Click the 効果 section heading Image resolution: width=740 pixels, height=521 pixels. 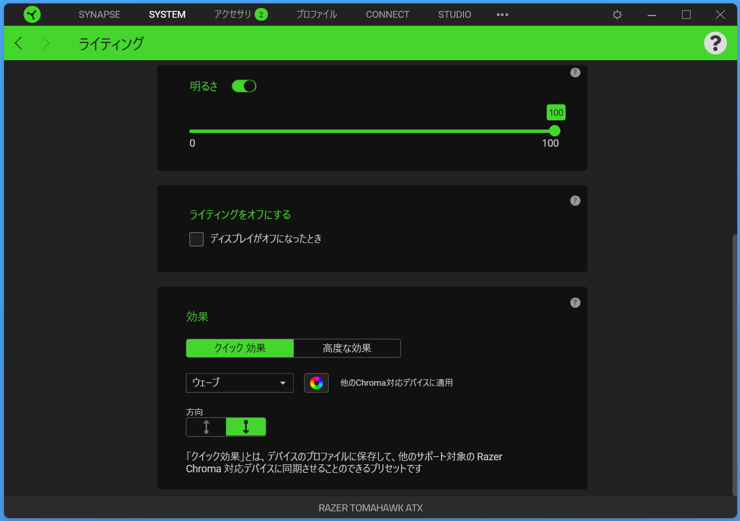197,316
